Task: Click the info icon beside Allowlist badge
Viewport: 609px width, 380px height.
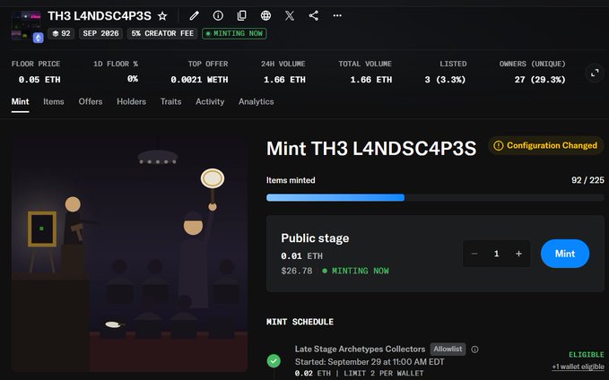Action: coord(474,350)
